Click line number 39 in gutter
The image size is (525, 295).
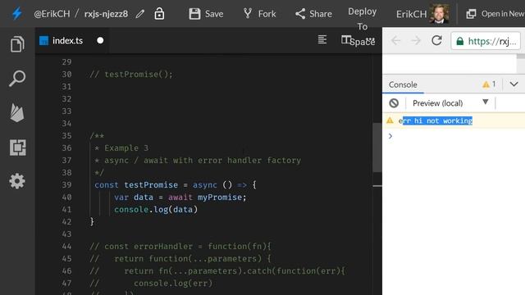[x=66, y=185]
